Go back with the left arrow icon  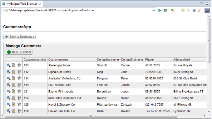point(183,10)
